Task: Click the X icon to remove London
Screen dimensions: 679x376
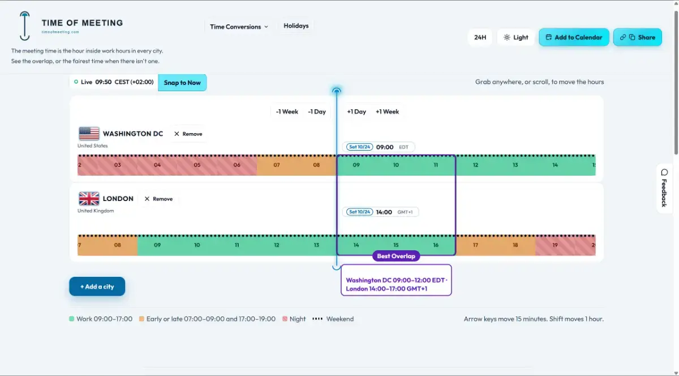Action: click(x=147, y=199)
